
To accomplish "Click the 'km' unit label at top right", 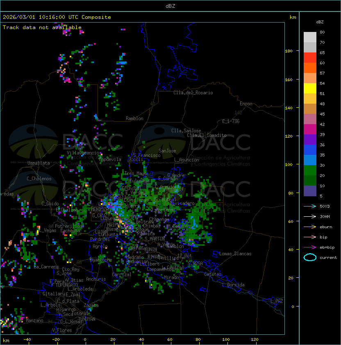I will click(x=293, y=17).
